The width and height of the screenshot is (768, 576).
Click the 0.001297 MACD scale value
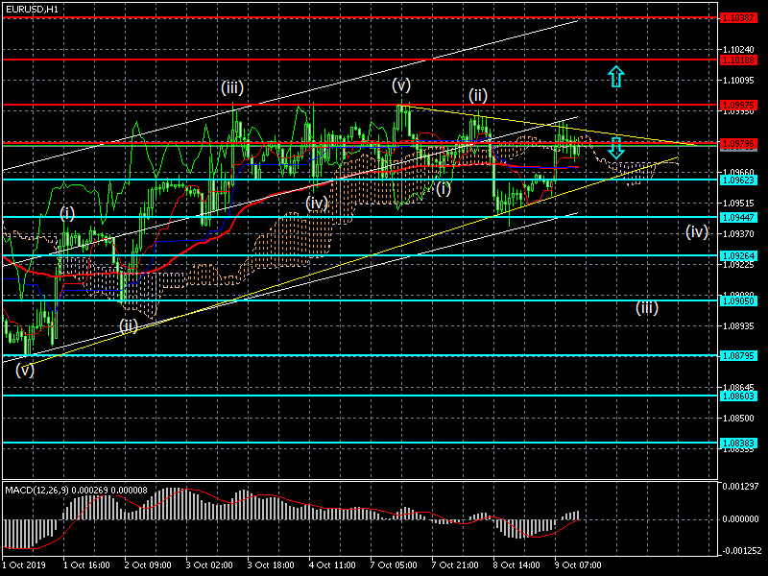741,487
